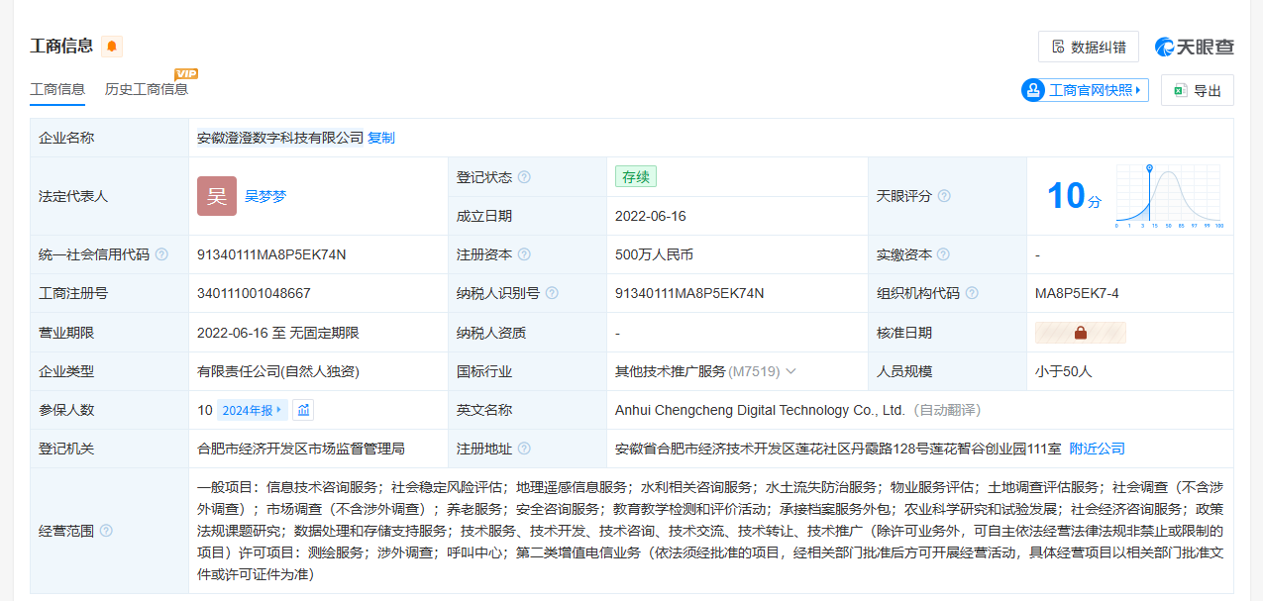Click registration authority 合肥市经济开发区市场监督管理局
1263x601 pixels.
click(x=301, y=449)
